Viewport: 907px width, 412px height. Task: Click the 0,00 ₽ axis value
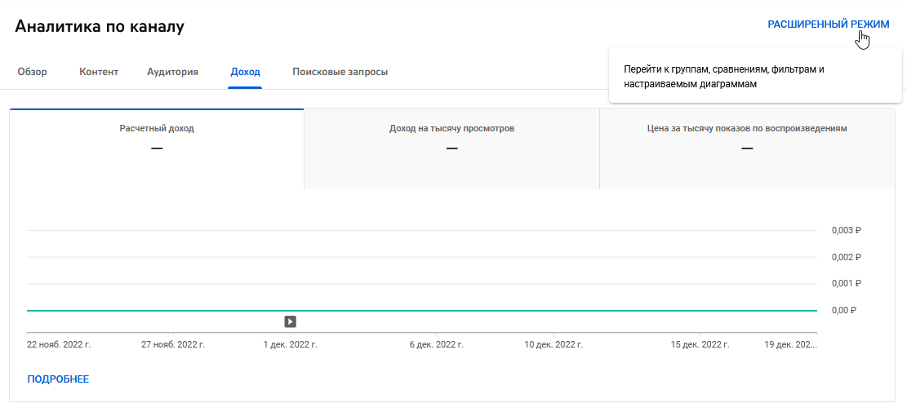tap(844, 310)
